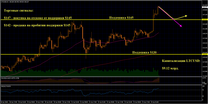Click the 129.430 price axis label

point(204,57)
